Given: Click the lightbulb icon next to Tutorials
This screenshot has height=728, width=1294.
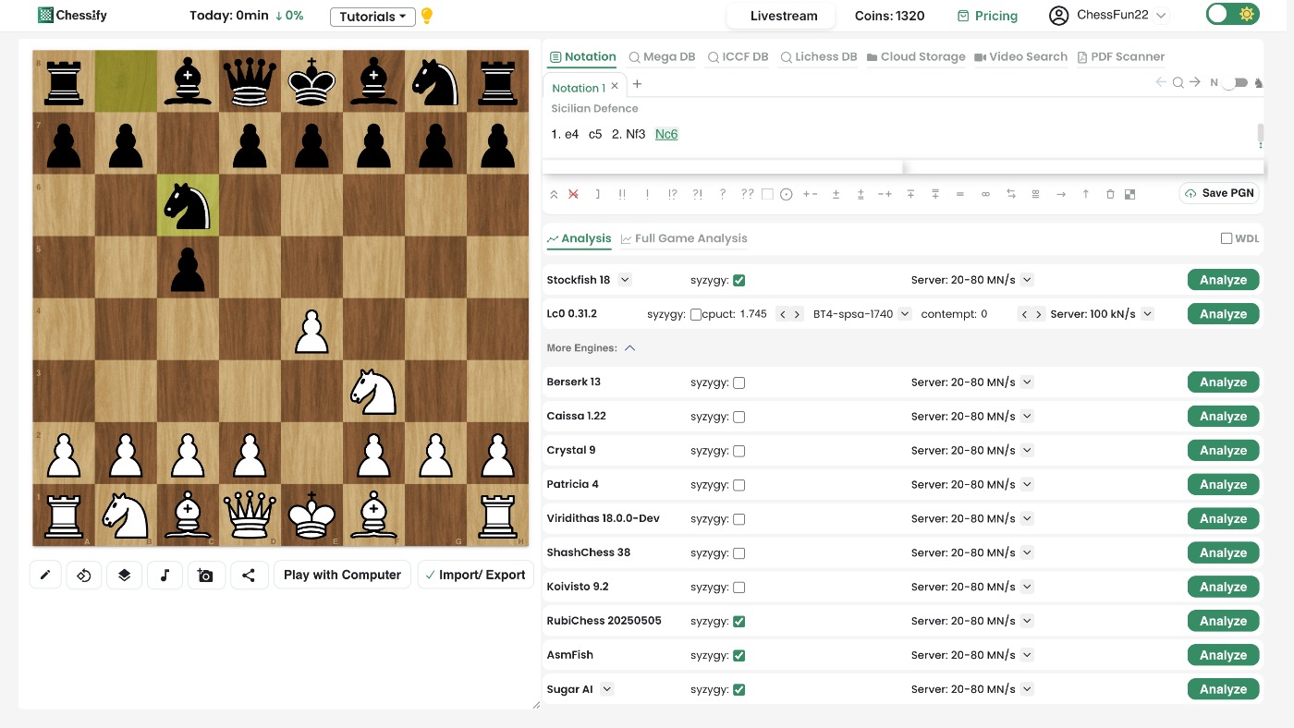Looking at the screenshot, I should [x=426, y=16].
